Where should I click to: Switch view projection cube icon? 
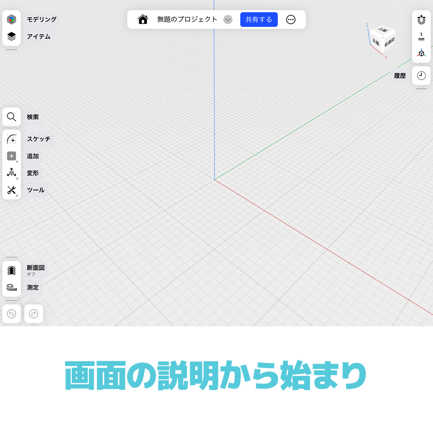[x=421, y=53]
